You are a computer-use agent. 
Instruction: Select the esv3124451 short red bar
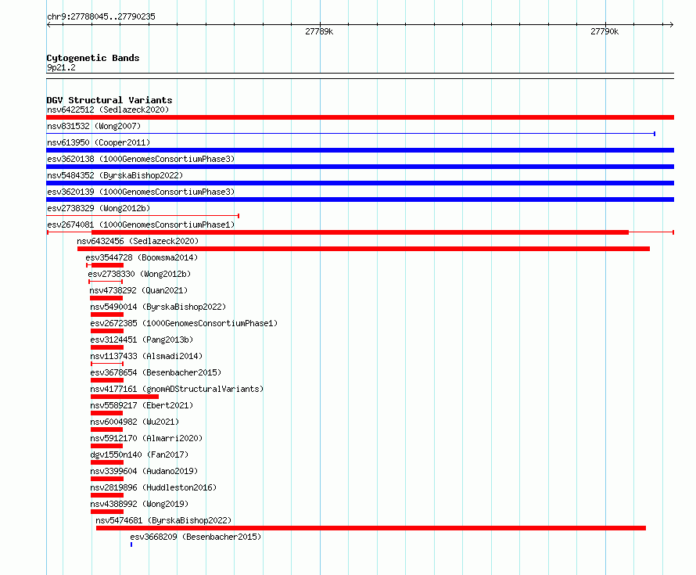click(107, 347)
